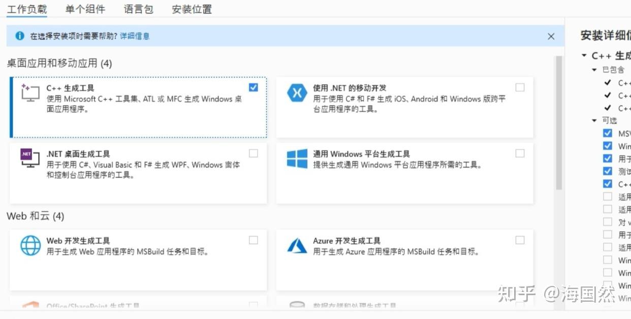The width and height of the screenshot is (631, 319).
Task: Click the Windows logo of 通用 Windows 平台生成工具
Action: tap(297, 158)
